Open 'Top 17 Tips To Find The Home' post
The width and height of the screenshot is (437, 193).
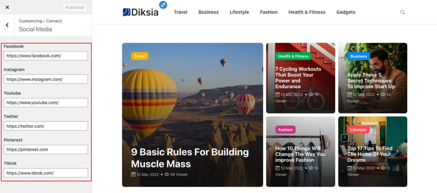pos(370,154)
